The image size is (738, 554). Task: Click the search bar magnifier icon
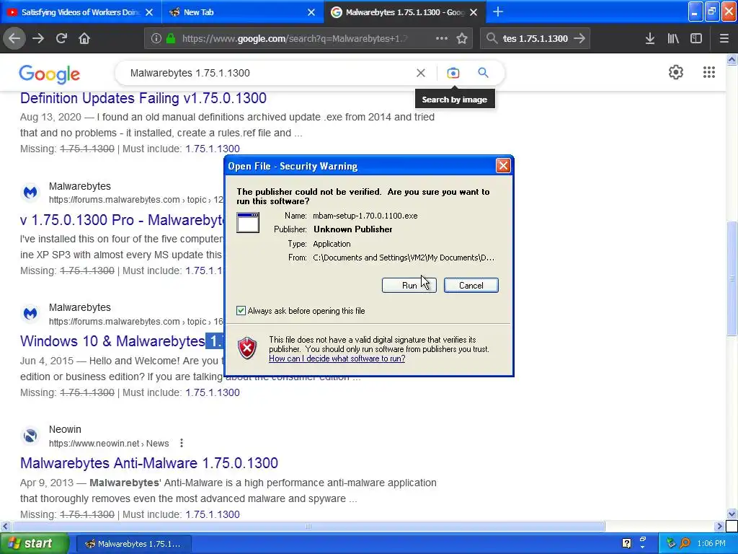492,39
